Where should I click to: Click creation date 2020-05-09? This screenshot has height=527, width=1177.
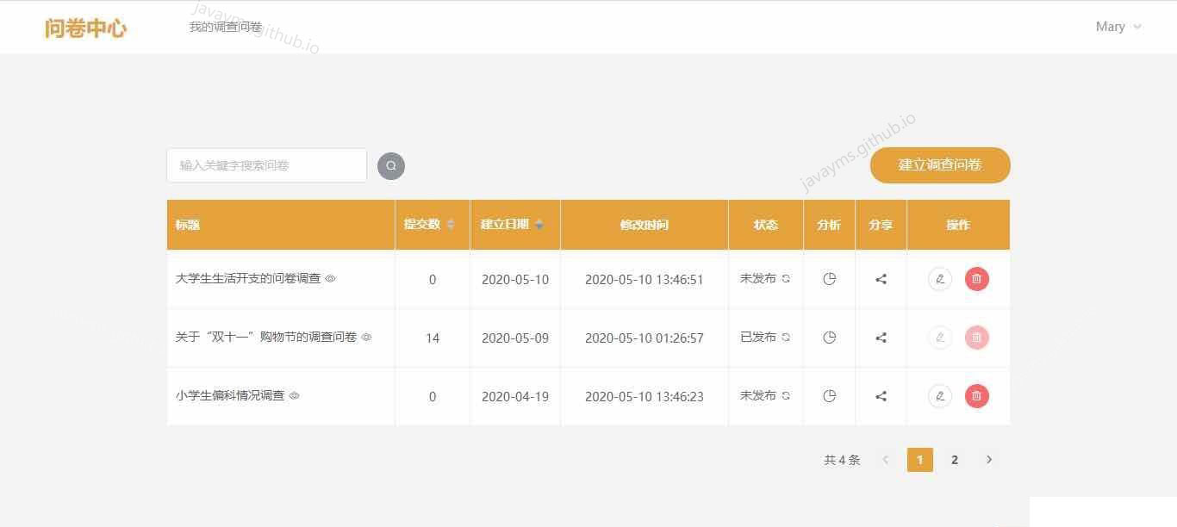(515, 338)
